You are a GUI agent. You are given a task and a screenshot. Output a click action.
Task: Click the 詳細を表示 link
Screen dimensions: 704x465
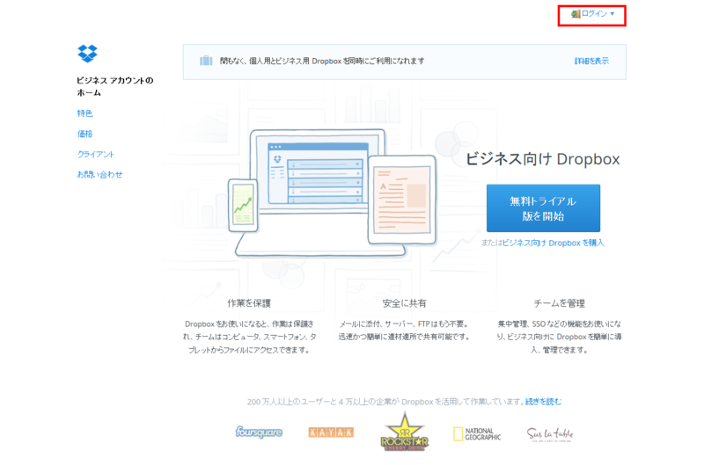[591, 61]
